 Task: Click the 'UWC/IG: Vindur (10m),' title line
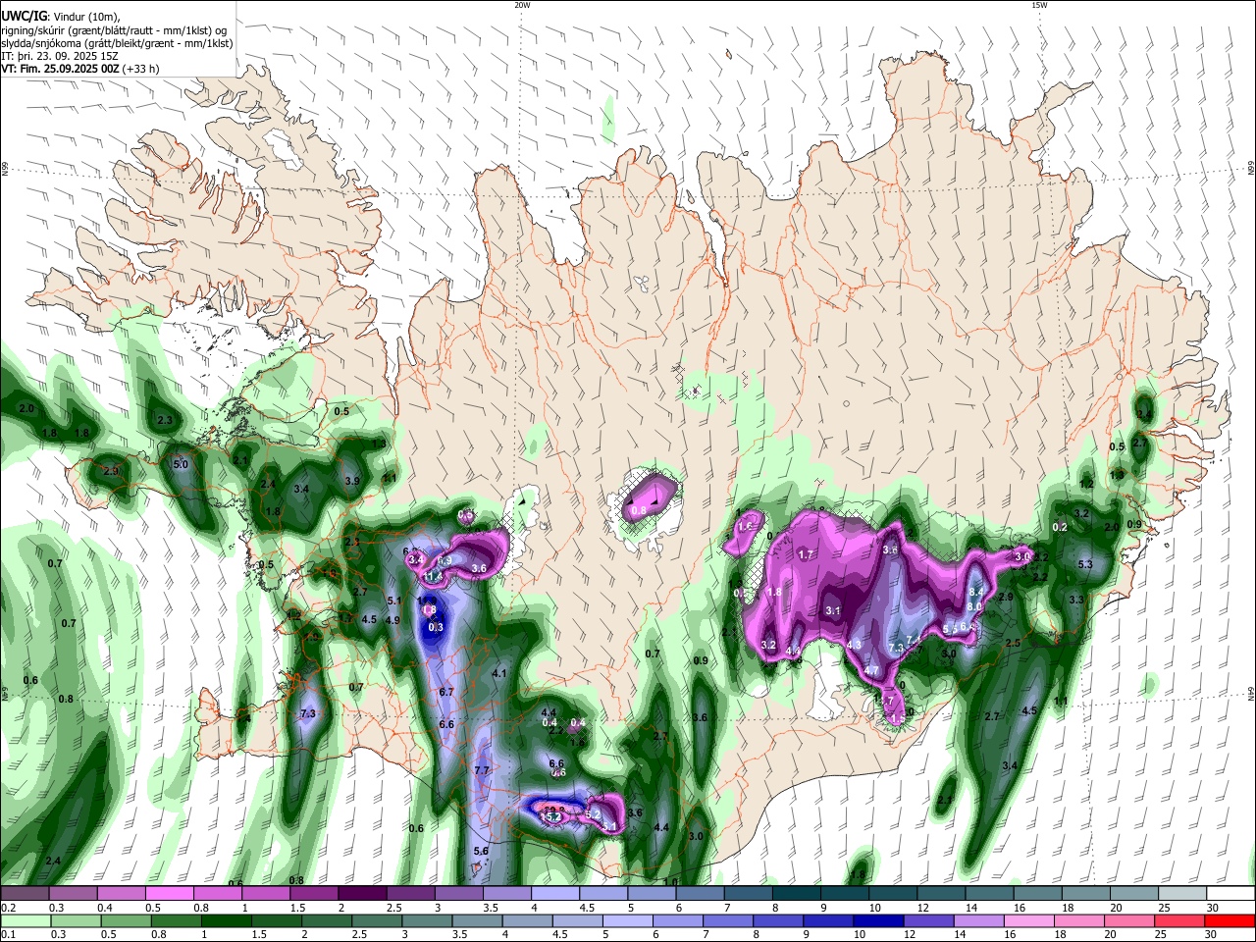(60, 15)
